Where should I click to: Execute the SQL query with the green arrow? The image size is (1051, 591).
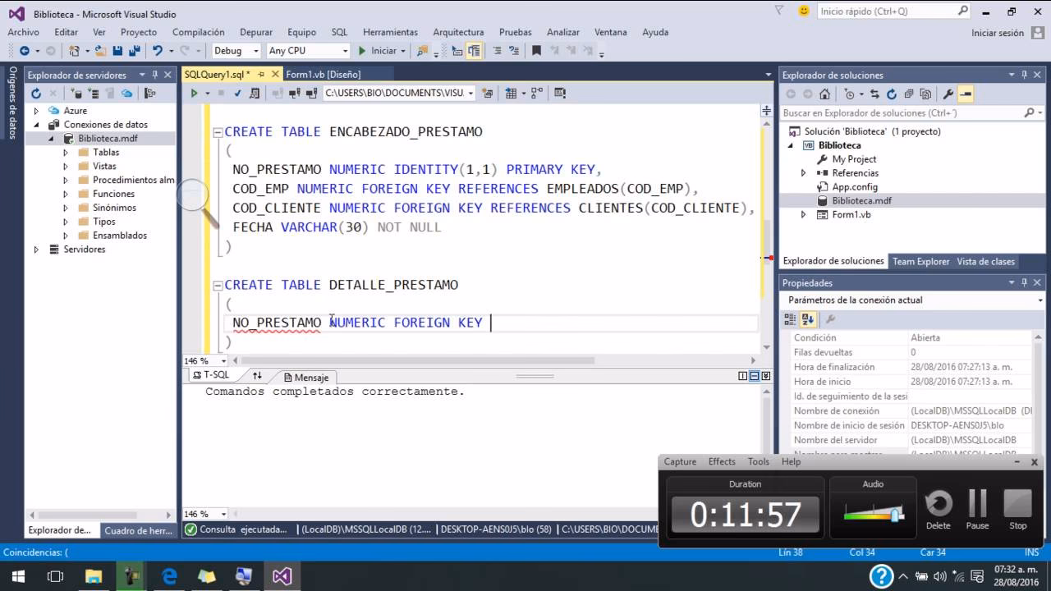pyautogui.click(x=195, y=93)
